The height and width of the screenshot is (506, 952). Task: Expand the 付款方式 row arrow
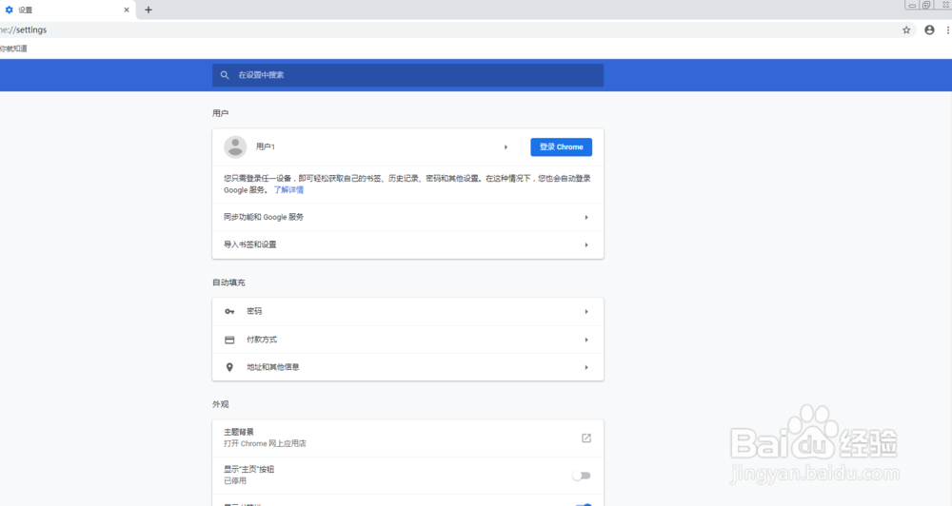pyautogui.click(x=586, y=340)
